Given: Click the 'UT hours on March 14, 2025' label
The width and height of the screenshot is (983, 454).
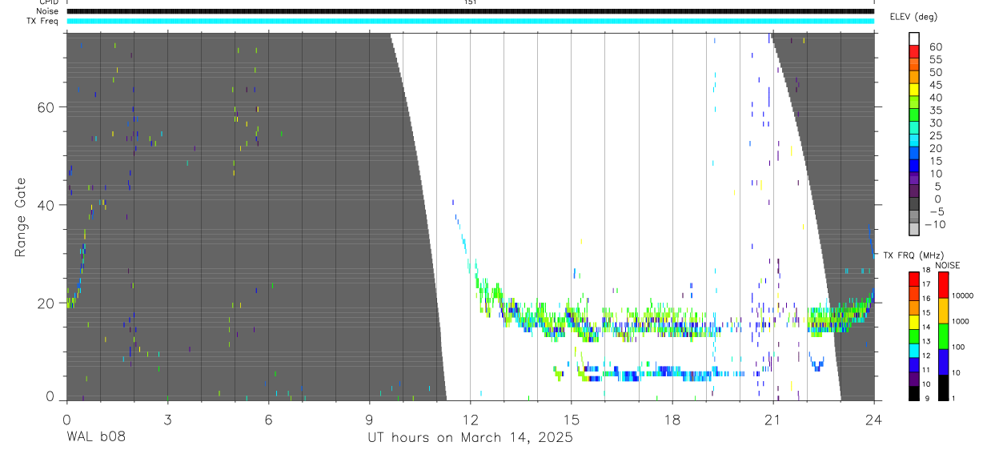Looking at the screenshot, I should (470, 437).
